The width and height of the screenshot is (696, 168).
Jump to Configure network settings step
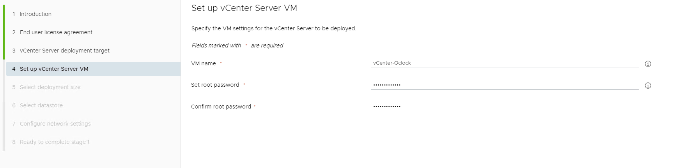[55, 124]
